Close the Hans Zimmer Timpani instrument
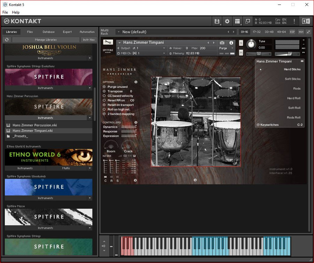 [x=304, y=40]
